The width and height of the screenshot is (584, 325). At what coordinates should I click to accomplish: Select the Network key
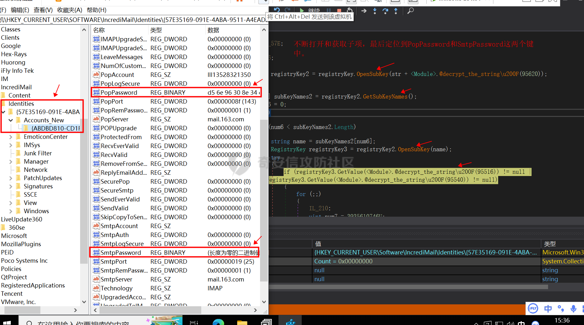point(35,170)
